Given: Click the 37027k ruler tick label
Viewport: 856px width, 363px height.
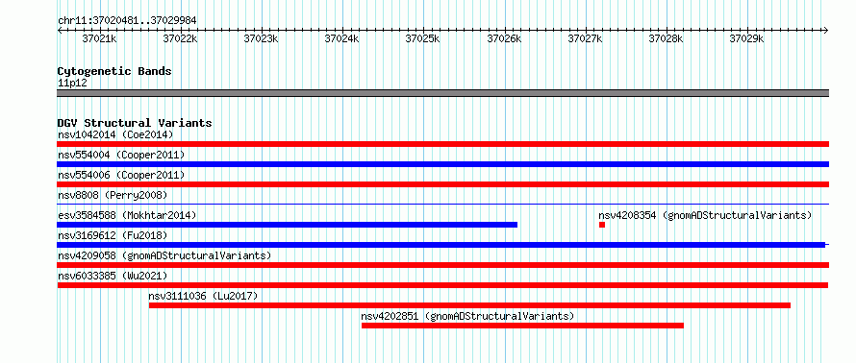Looking at the screenshot, I should tap(585, 38).
